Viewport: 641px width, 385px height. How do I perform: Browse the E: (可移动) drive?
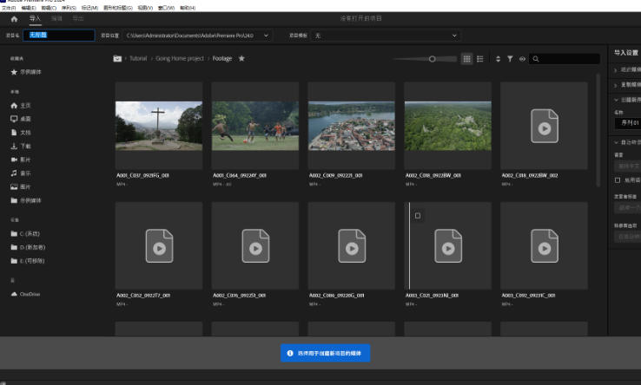pyautogui.click(x=28, y=260)
